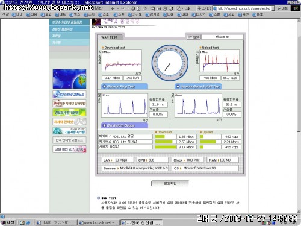
Task: Go to Home page via house icon
Action: (144, 8)
